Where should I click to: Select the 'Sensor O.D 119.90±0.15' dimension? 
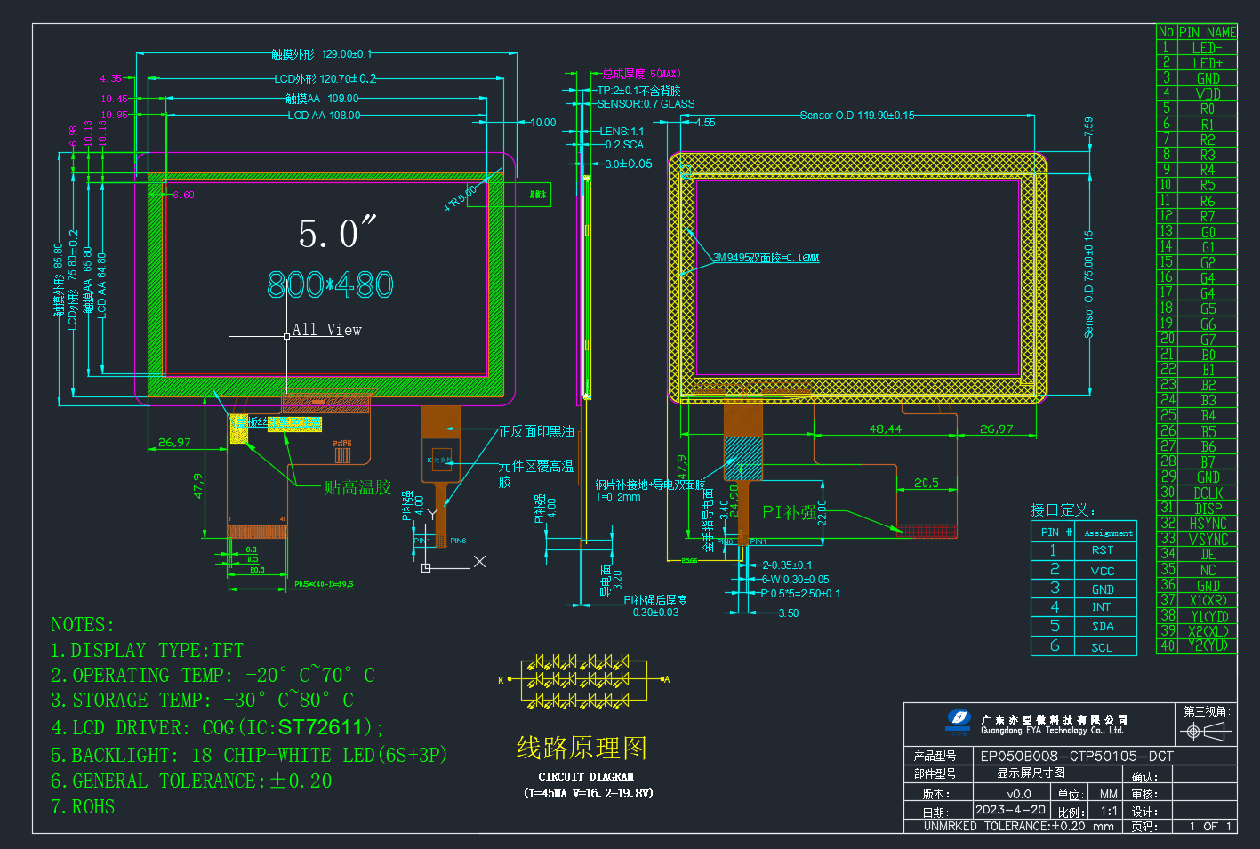(856, 116)
